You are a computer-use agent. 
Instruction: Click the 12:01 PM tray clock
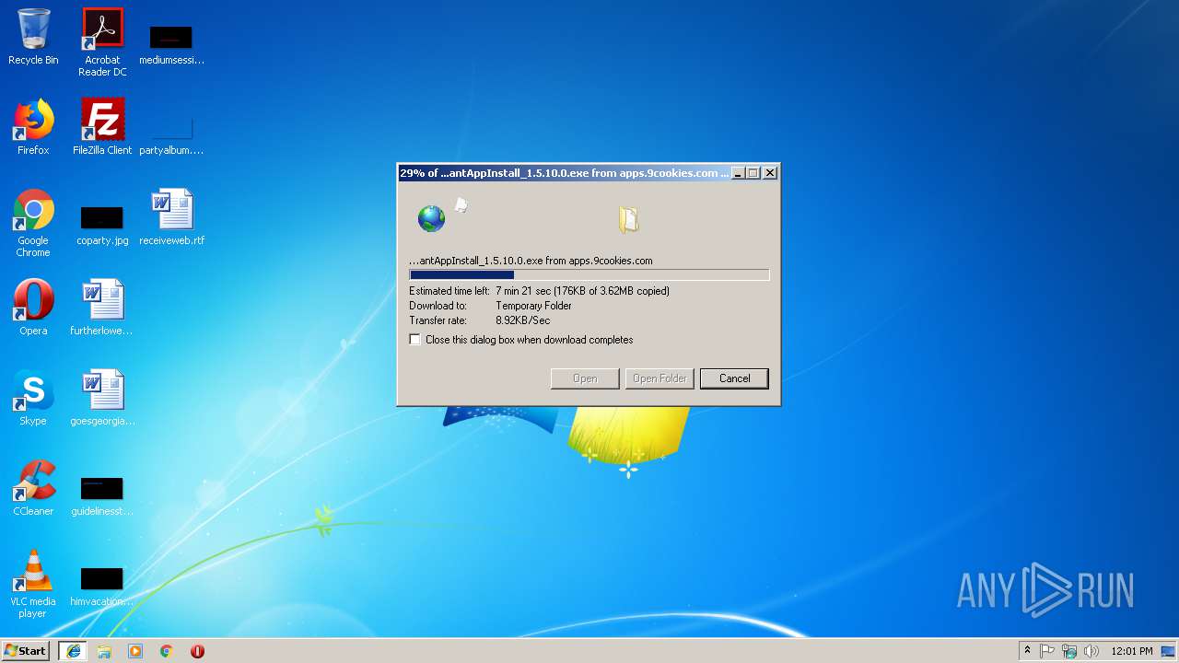coord(1132,651)
